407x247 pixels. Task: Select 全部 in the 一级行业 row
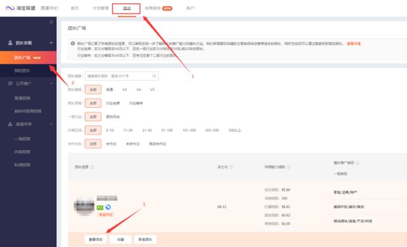point(93,117)
